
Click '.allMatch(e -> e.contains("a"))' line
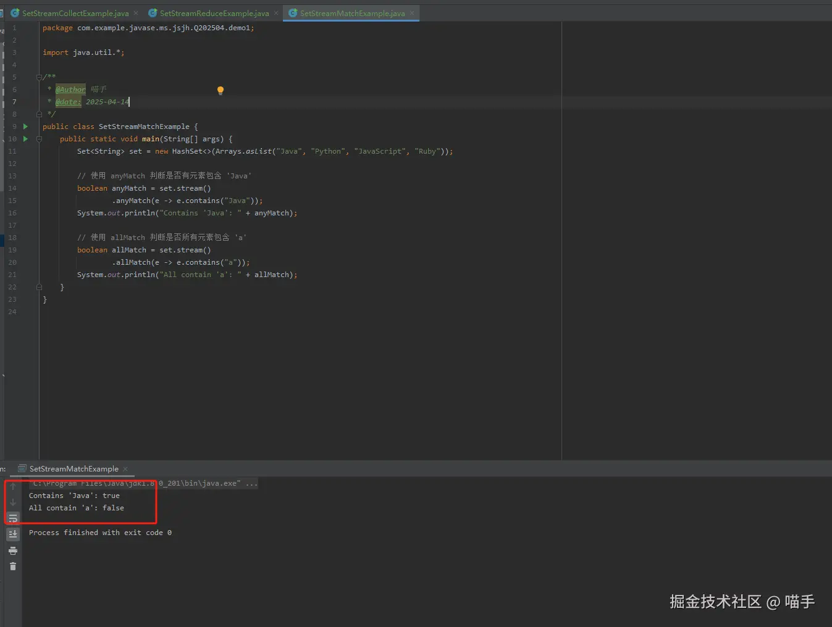point(181,262)
